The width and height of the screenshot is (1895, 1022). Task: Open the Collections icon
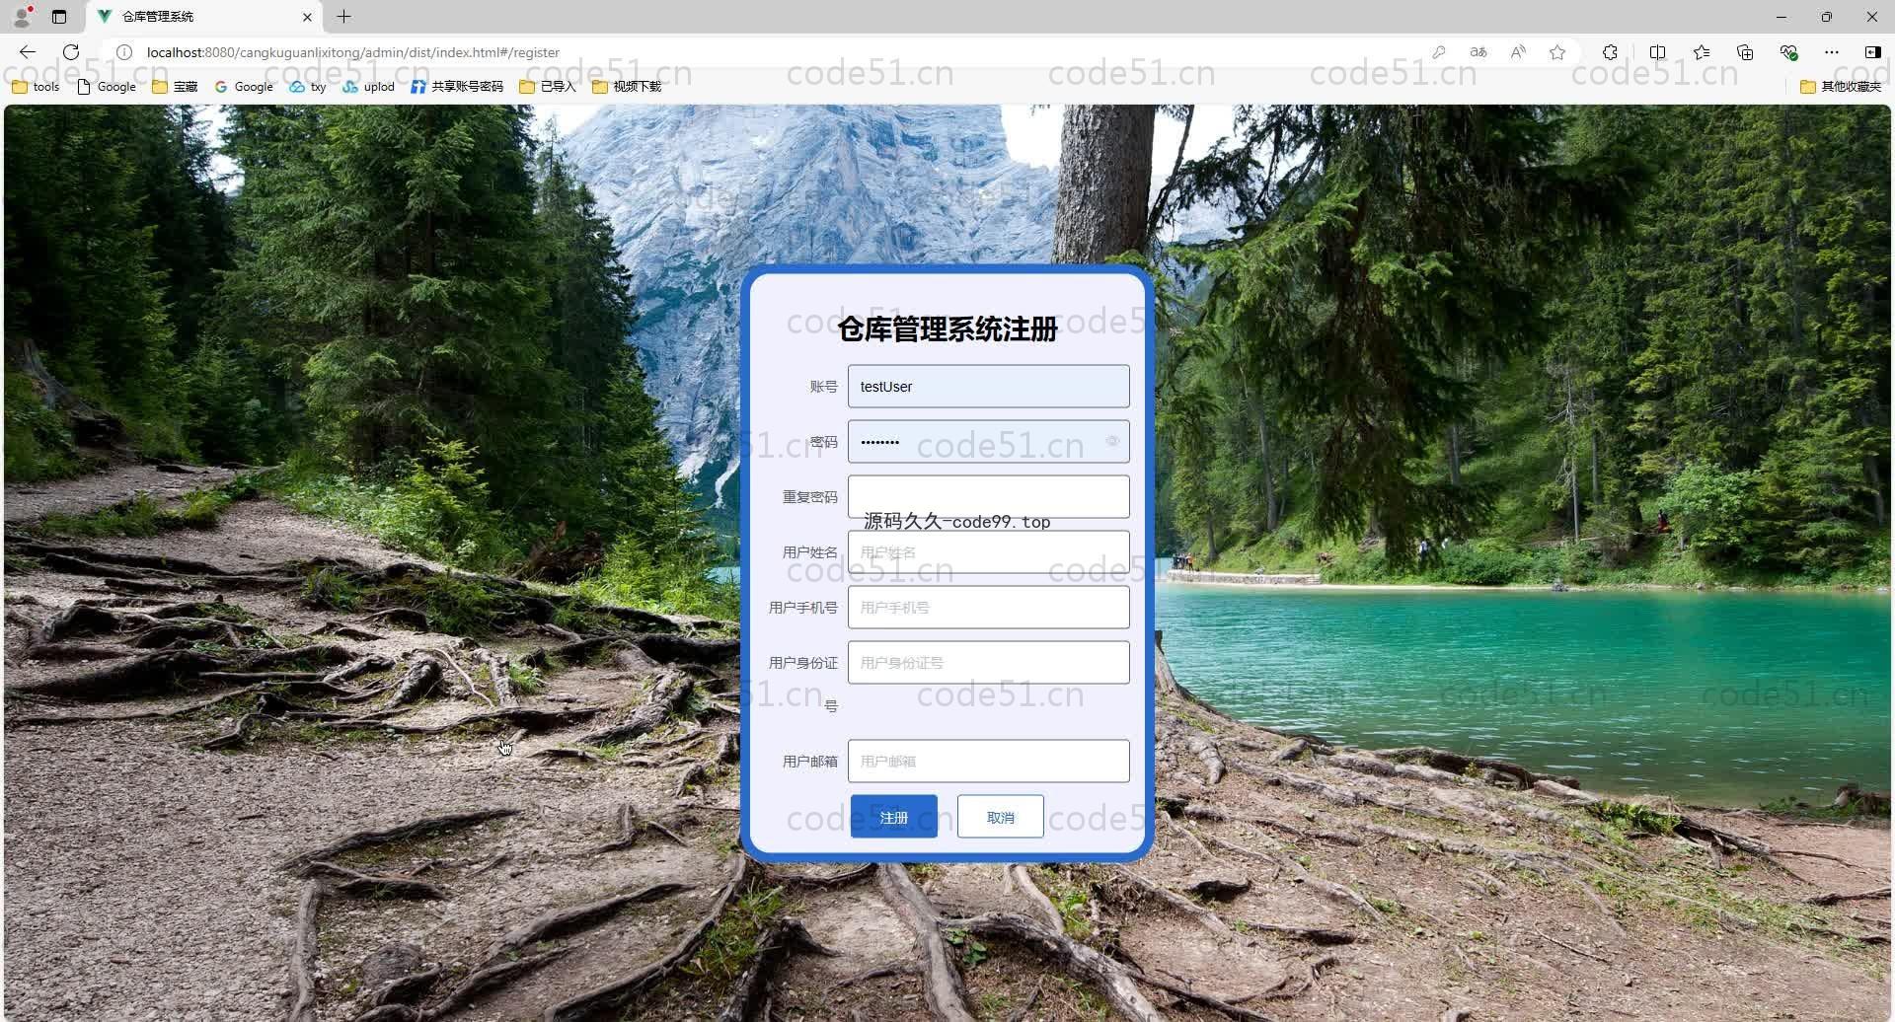coord(1745,52)
